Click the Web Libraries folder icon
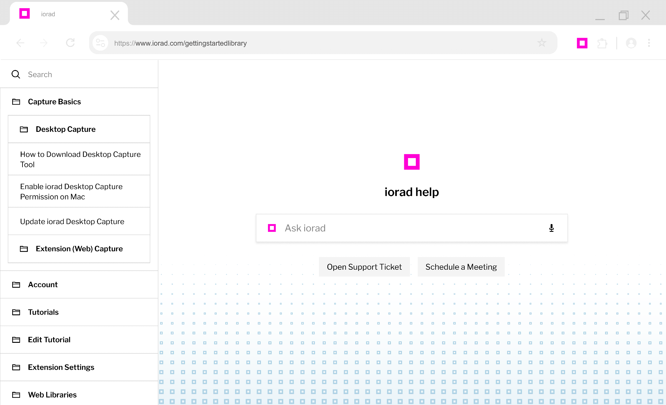The width and height of the screenshot is (666, 405). click(16, 395)
